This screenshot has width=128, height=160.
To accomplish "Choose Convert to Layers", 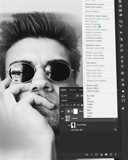I will (94, 41).
